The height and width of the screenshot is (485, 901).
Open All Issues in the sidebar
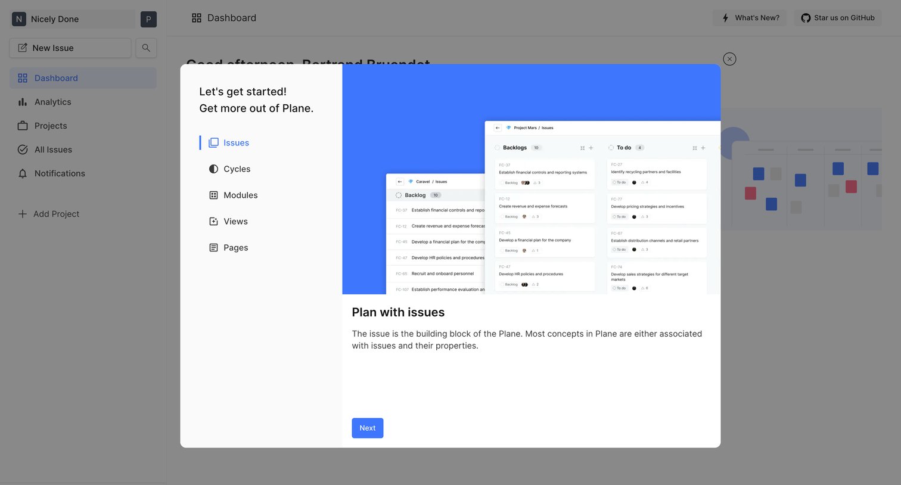point(83,150)
